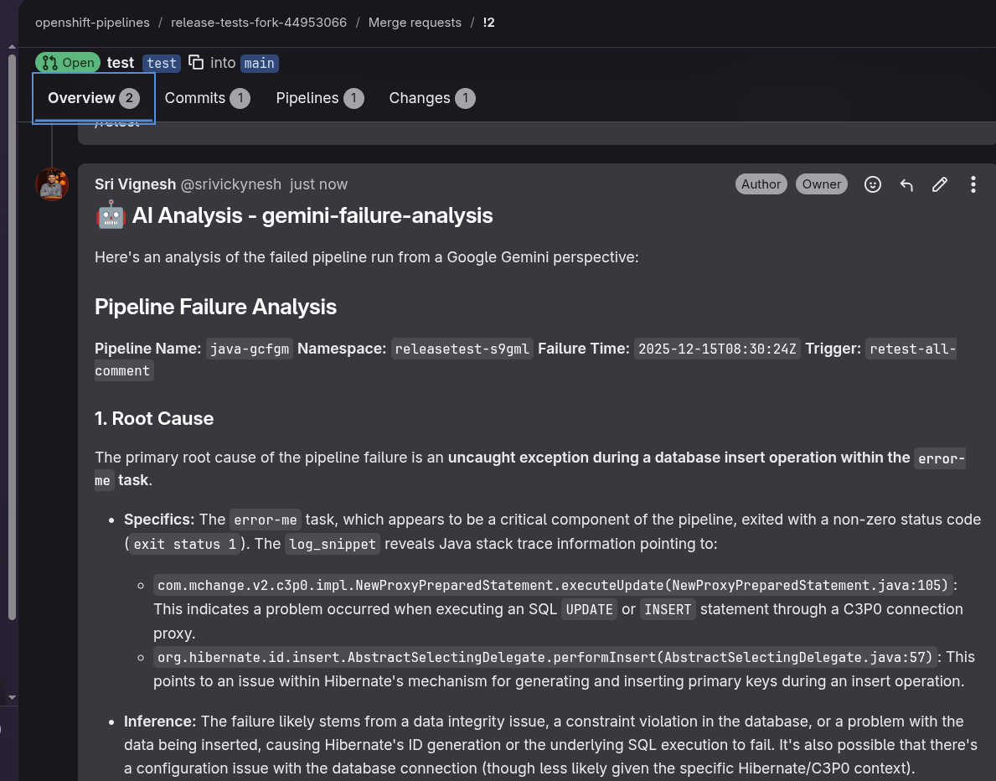The image size is (996, 781).
Task: Click the test source branch link
Action: pos(162,63)
